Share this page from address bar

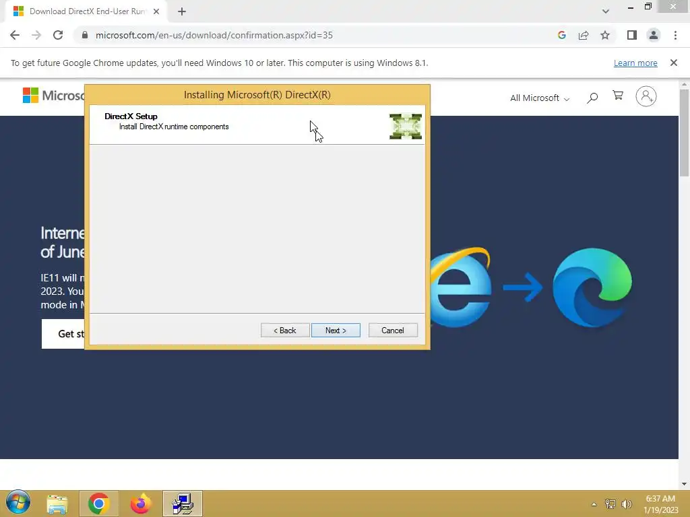(584, 35)
